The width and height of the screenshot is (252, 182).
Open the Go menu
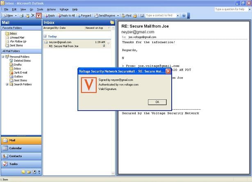(31, 9)
